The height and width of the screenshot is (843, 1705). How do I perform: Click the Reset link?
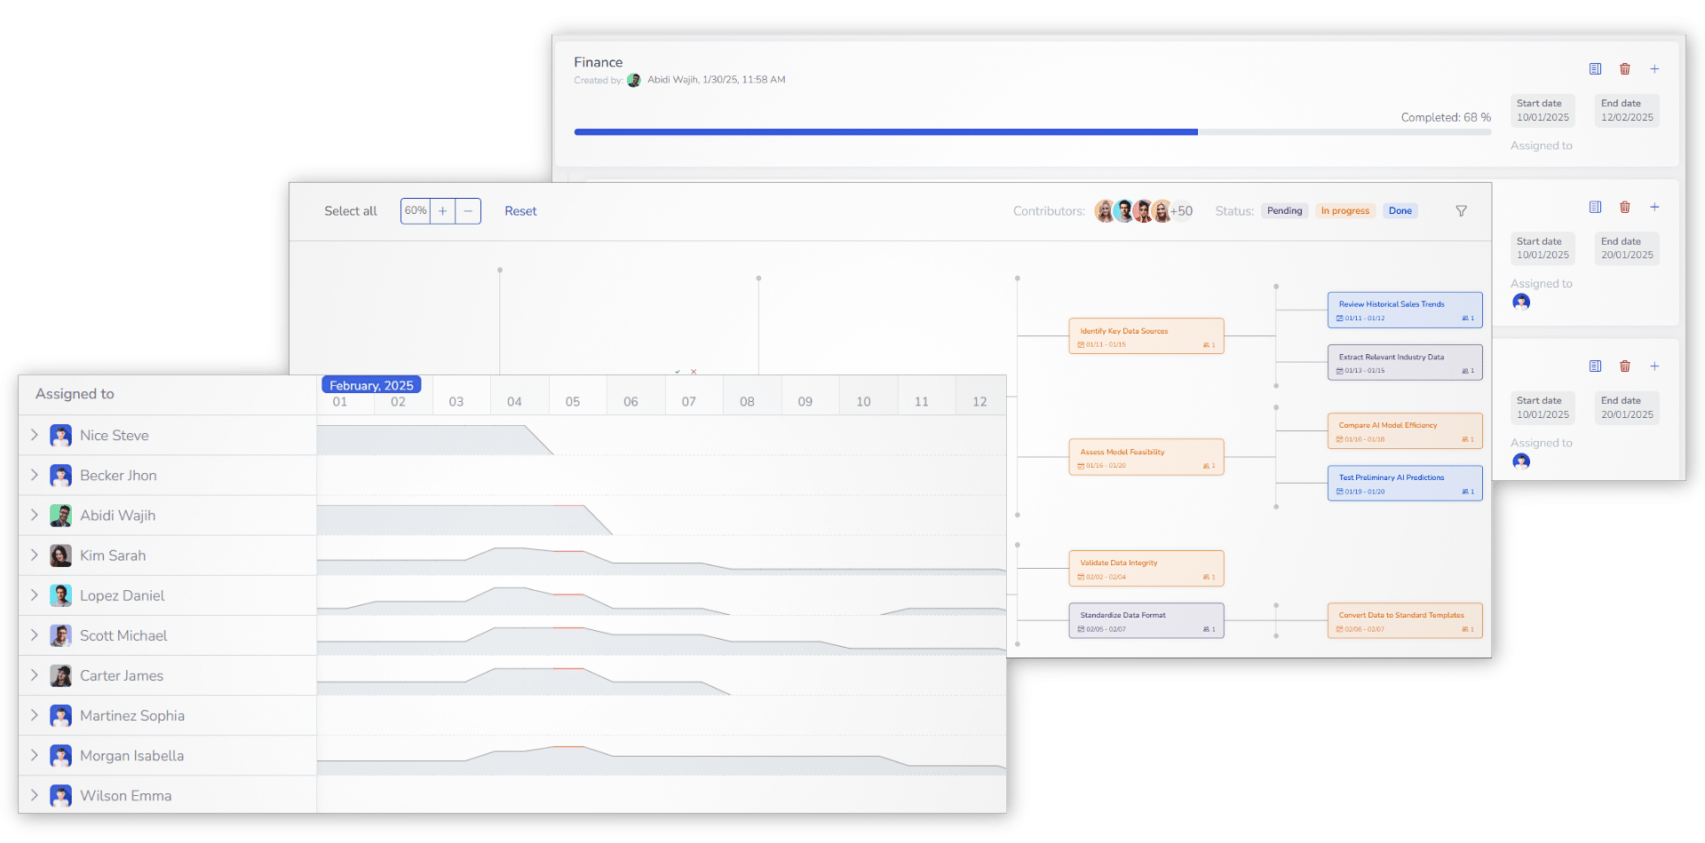click(x=520, y=211)
